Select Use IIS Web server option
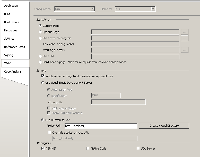This screenshot has height=157, width=200. point(43,120)
